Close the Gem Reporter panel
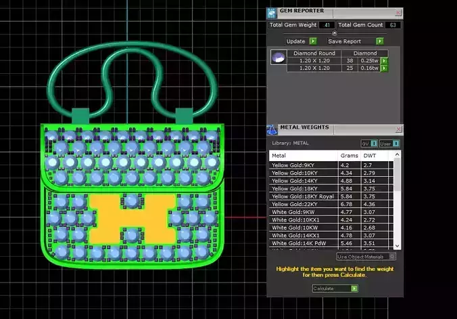Screen dimensions: 457x319 398,13
